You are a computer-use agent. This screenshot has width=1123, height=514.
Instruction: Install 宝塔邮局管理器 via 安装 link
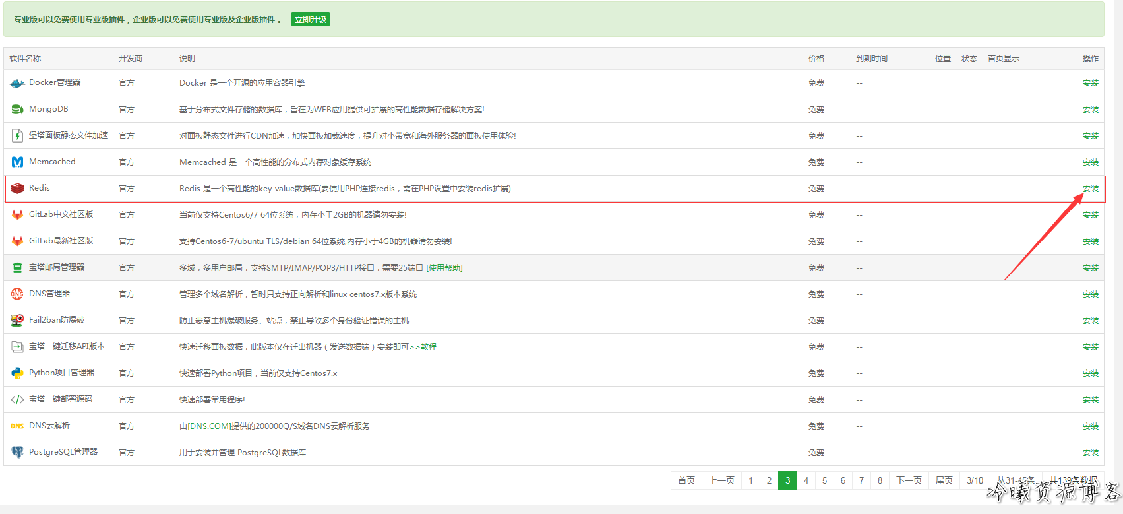(x=1091, y=268)
